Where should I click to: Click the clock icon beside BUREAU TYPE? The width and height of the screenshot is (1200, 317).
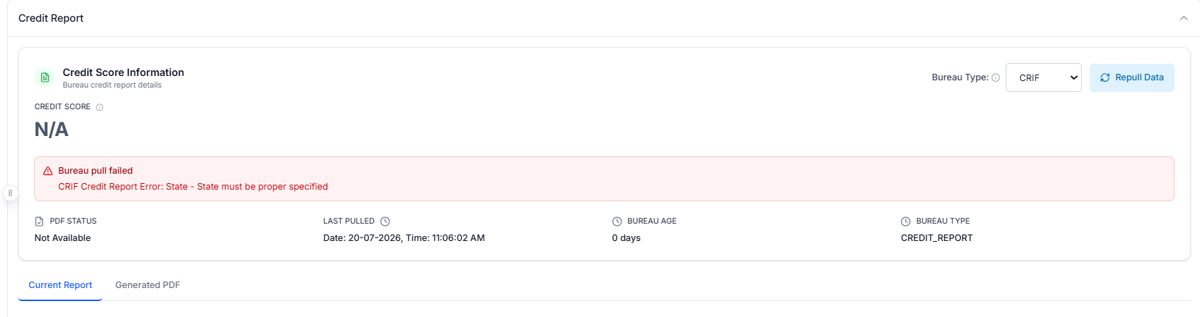click(906, 221)
